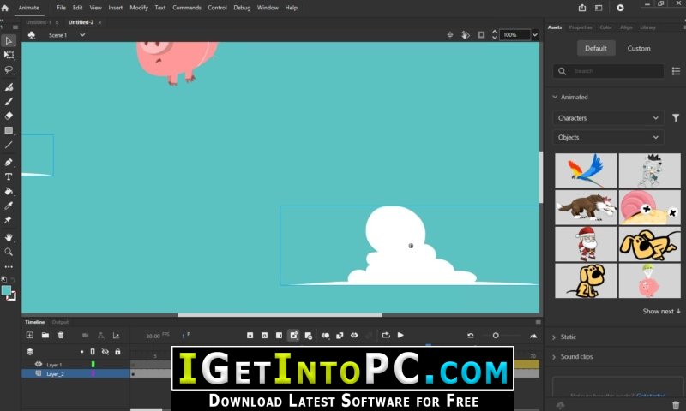Toggle lock all layers icon
Image resolution: width=686 pixels, height=411 pixels.
(x=117, y=352)
